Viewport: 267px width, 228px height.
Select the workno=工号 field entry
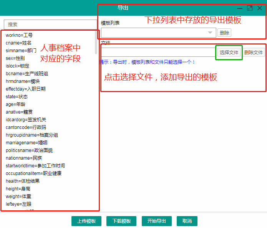pyautogui.click(x=19, y=35)
